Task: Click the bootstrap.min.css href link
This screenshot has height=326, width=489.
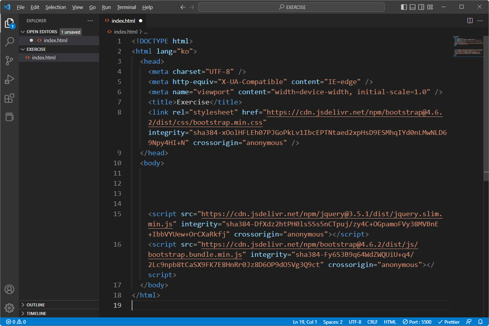Action: (x=295, y=117)
